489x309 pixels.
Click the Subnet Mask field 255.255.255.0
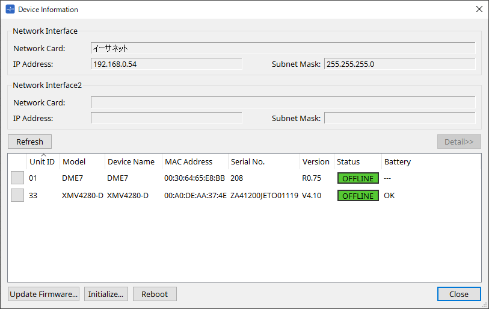click(399, 64)
